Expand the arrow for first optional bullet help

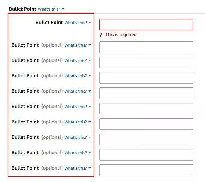click(90, 45)
